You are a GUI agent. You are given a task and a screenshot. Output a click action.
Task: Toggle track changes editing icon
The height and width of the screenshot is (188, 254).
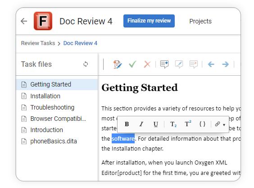pyautogui.click(x=118, y=64)
